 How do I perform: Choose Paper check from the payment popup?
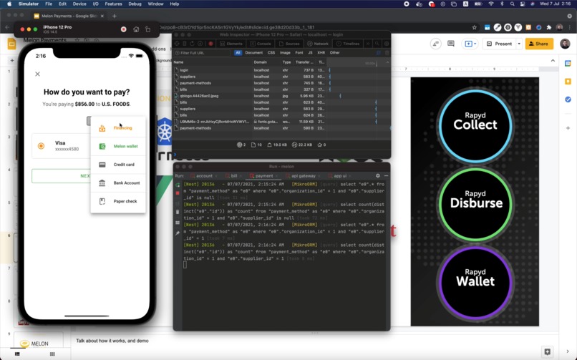point(117,201)
